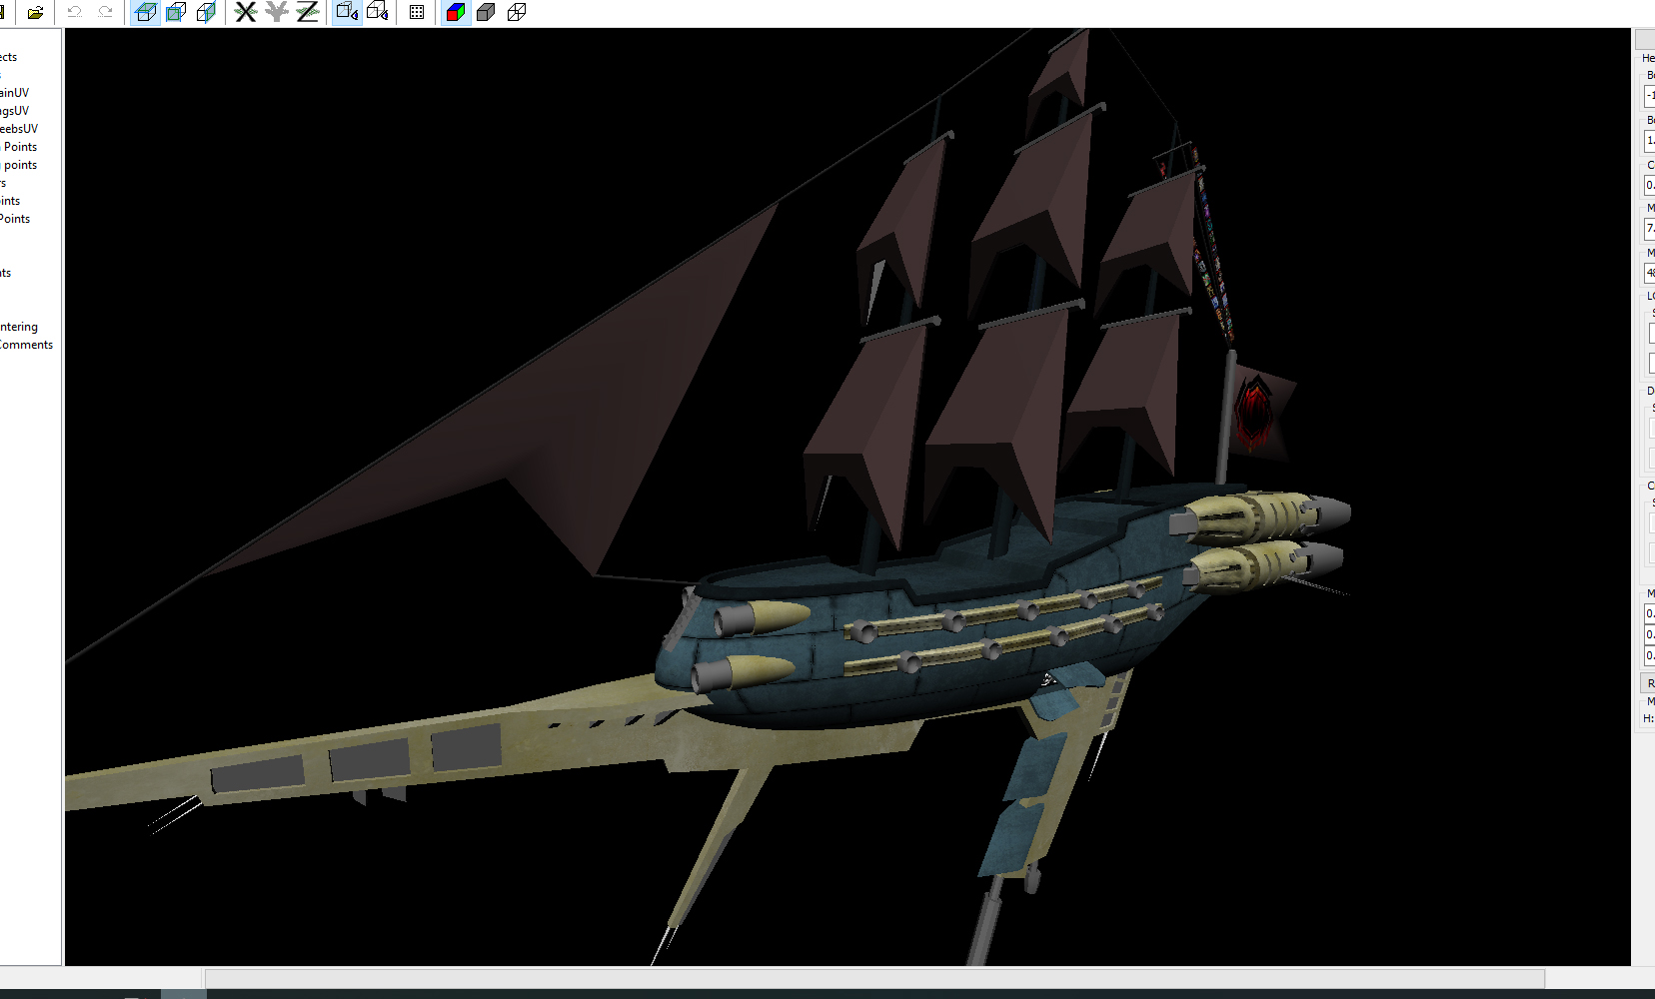Select the 'ngsUV' tree entry
Viewport: 1655px width, 999px height.
click(x=14, y=111)
